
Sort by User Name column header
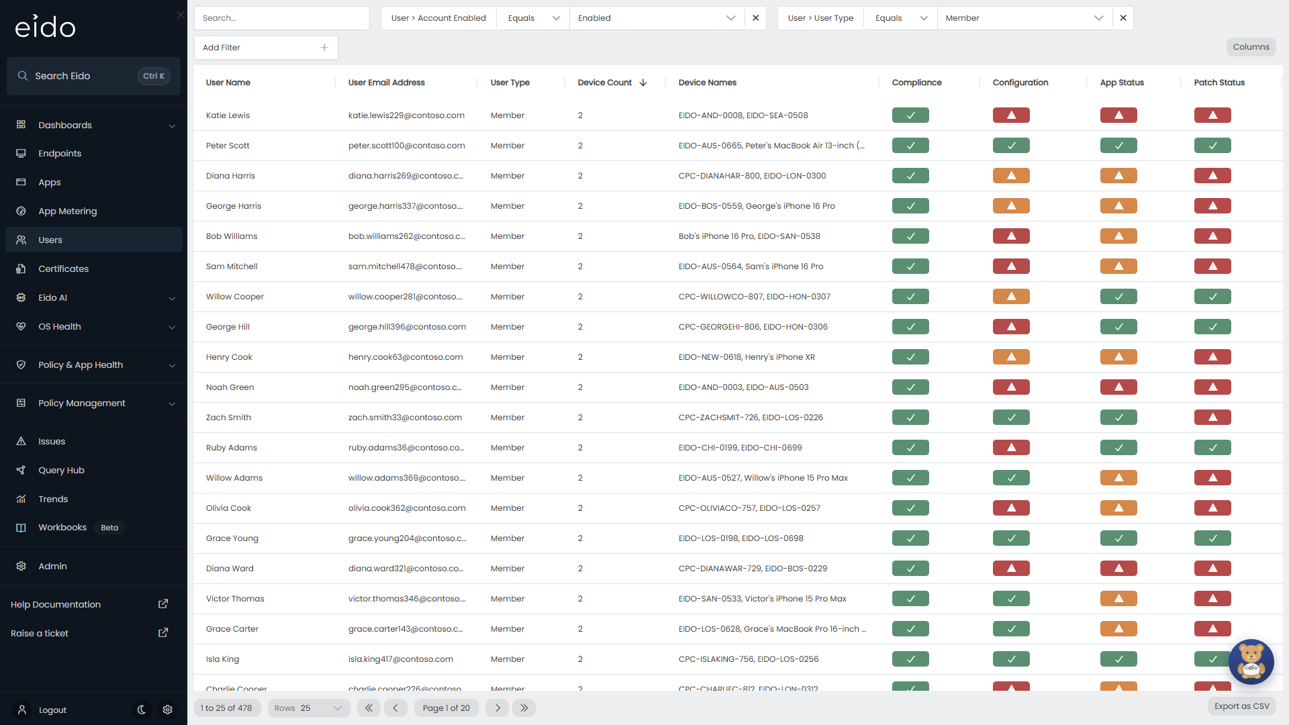(x=228, y=83)
